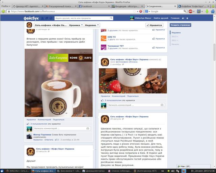The image size is (216, 173).
Task: Open the Чат (27) panel
Action: click(193, 166)
